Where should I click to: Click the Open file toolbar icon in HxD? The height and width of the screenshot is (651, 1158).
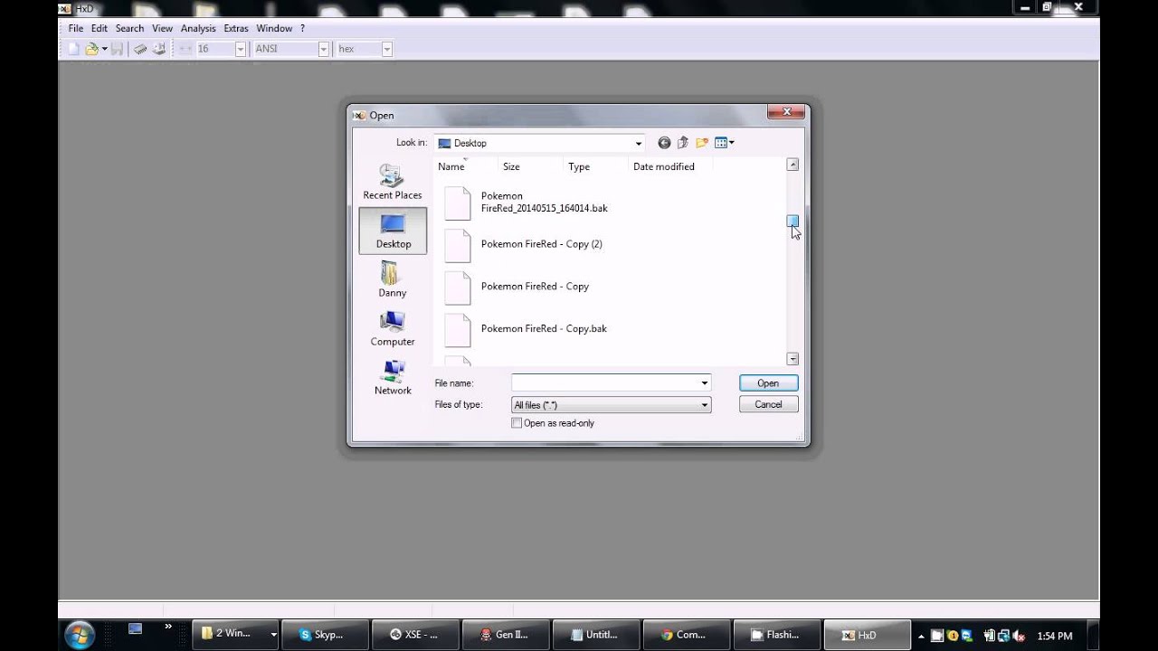pos(91,49)
